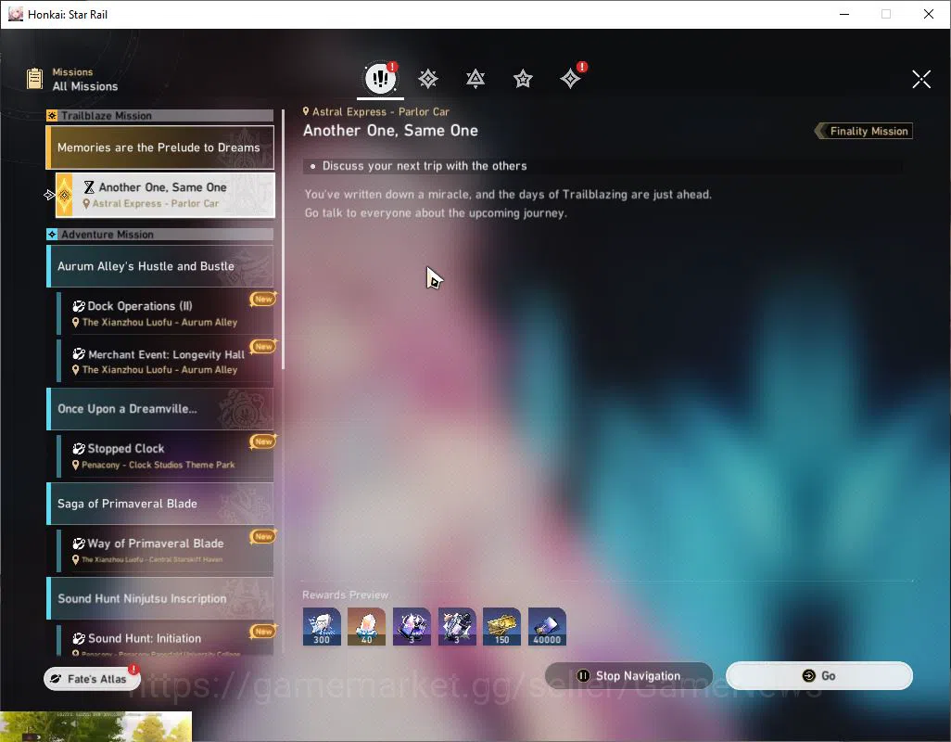This screenshot has width=951, height=742.
Task: View the second purple reward item with 3
Action: tap(457, 626)
